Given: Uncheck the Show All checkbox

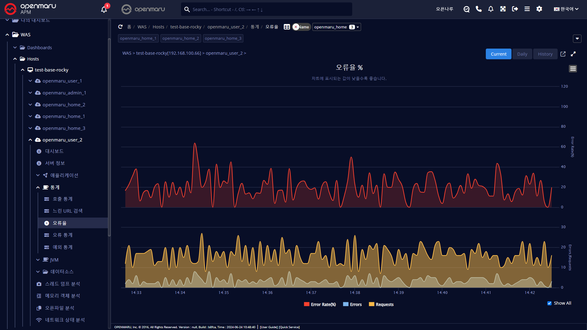Looking at the screenshot, I should [549, 303].
